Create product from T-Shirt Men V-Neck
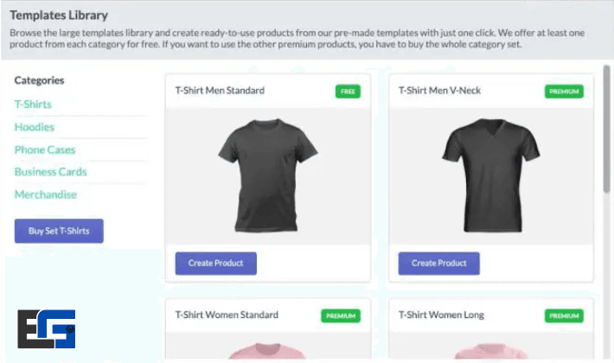The height and width of the screenshot is (363, 614). [x=438, y=263]
